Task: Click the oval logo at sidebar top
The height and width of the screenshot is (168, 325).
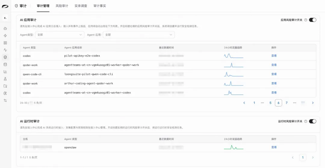Action: click(x=5, y=7)
